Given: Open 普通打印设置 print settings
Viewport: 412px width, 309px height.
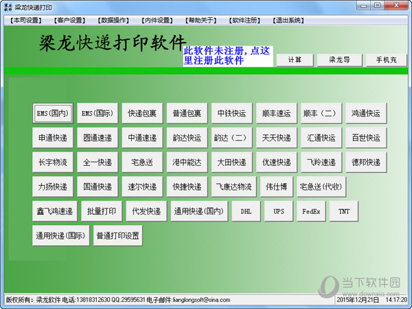Looking at the screenshot, I should coord(118,236).
